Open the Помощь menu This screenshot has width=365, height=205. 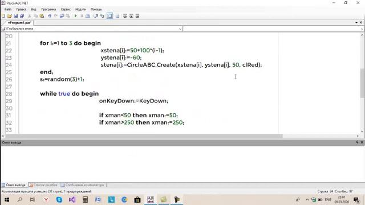(x=96, y=9)
